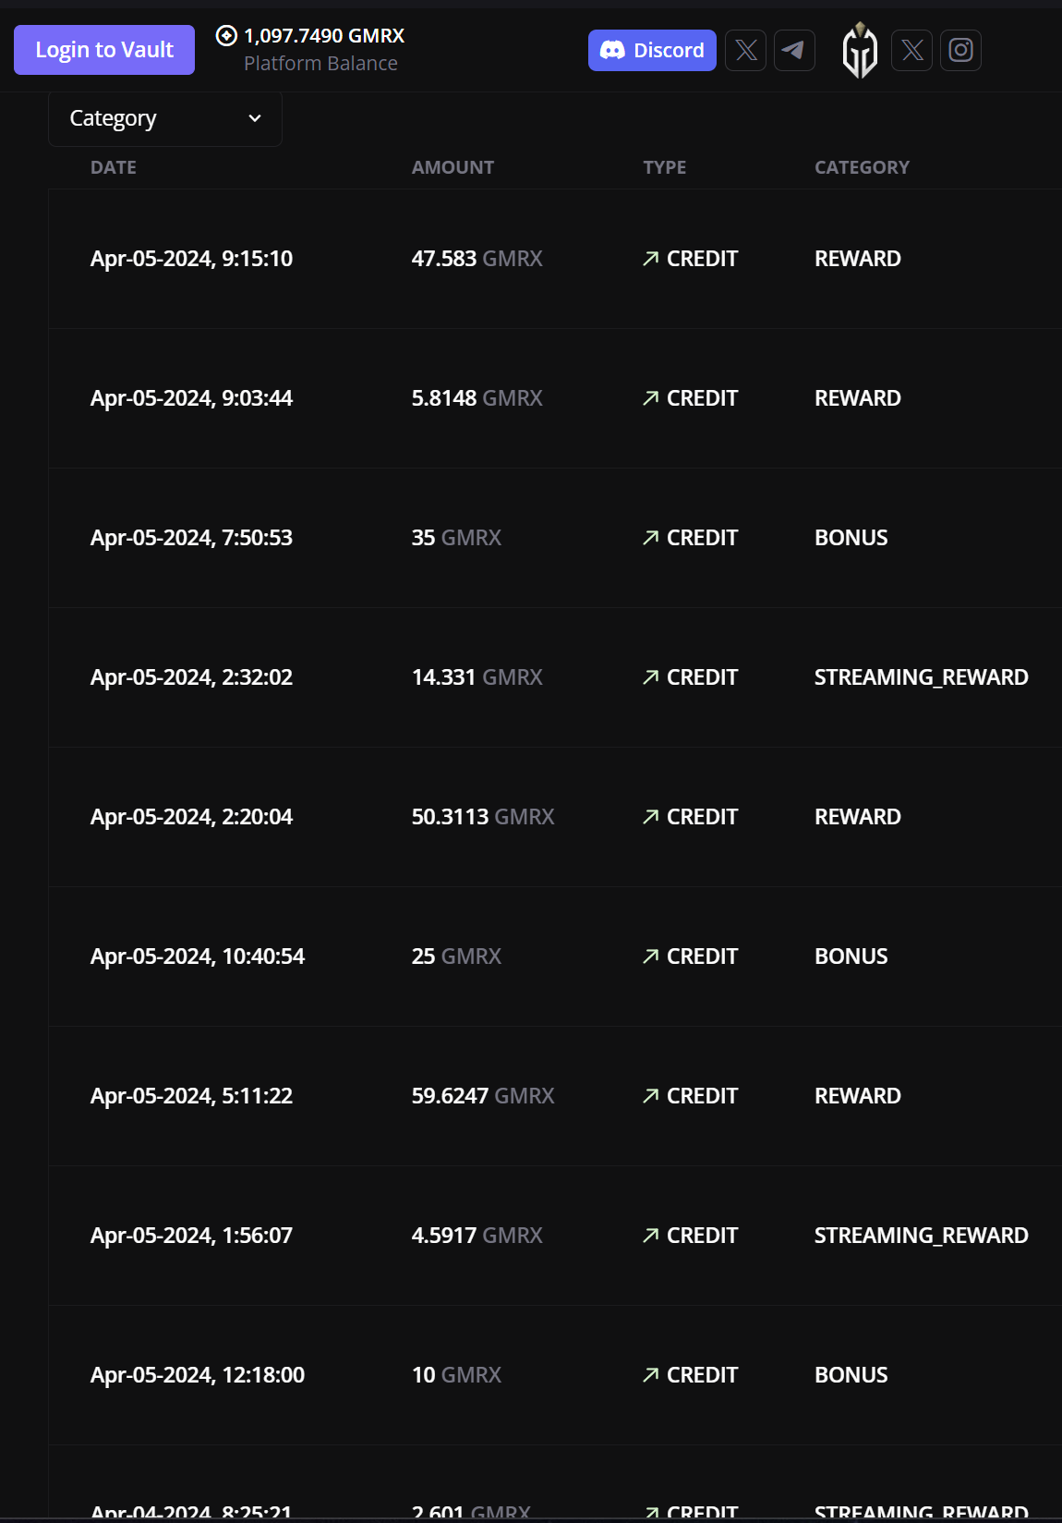This screenshot has width=1062, height=1523.
Task: Open the X icon left of Instagram
Action: tap(912, 50)
